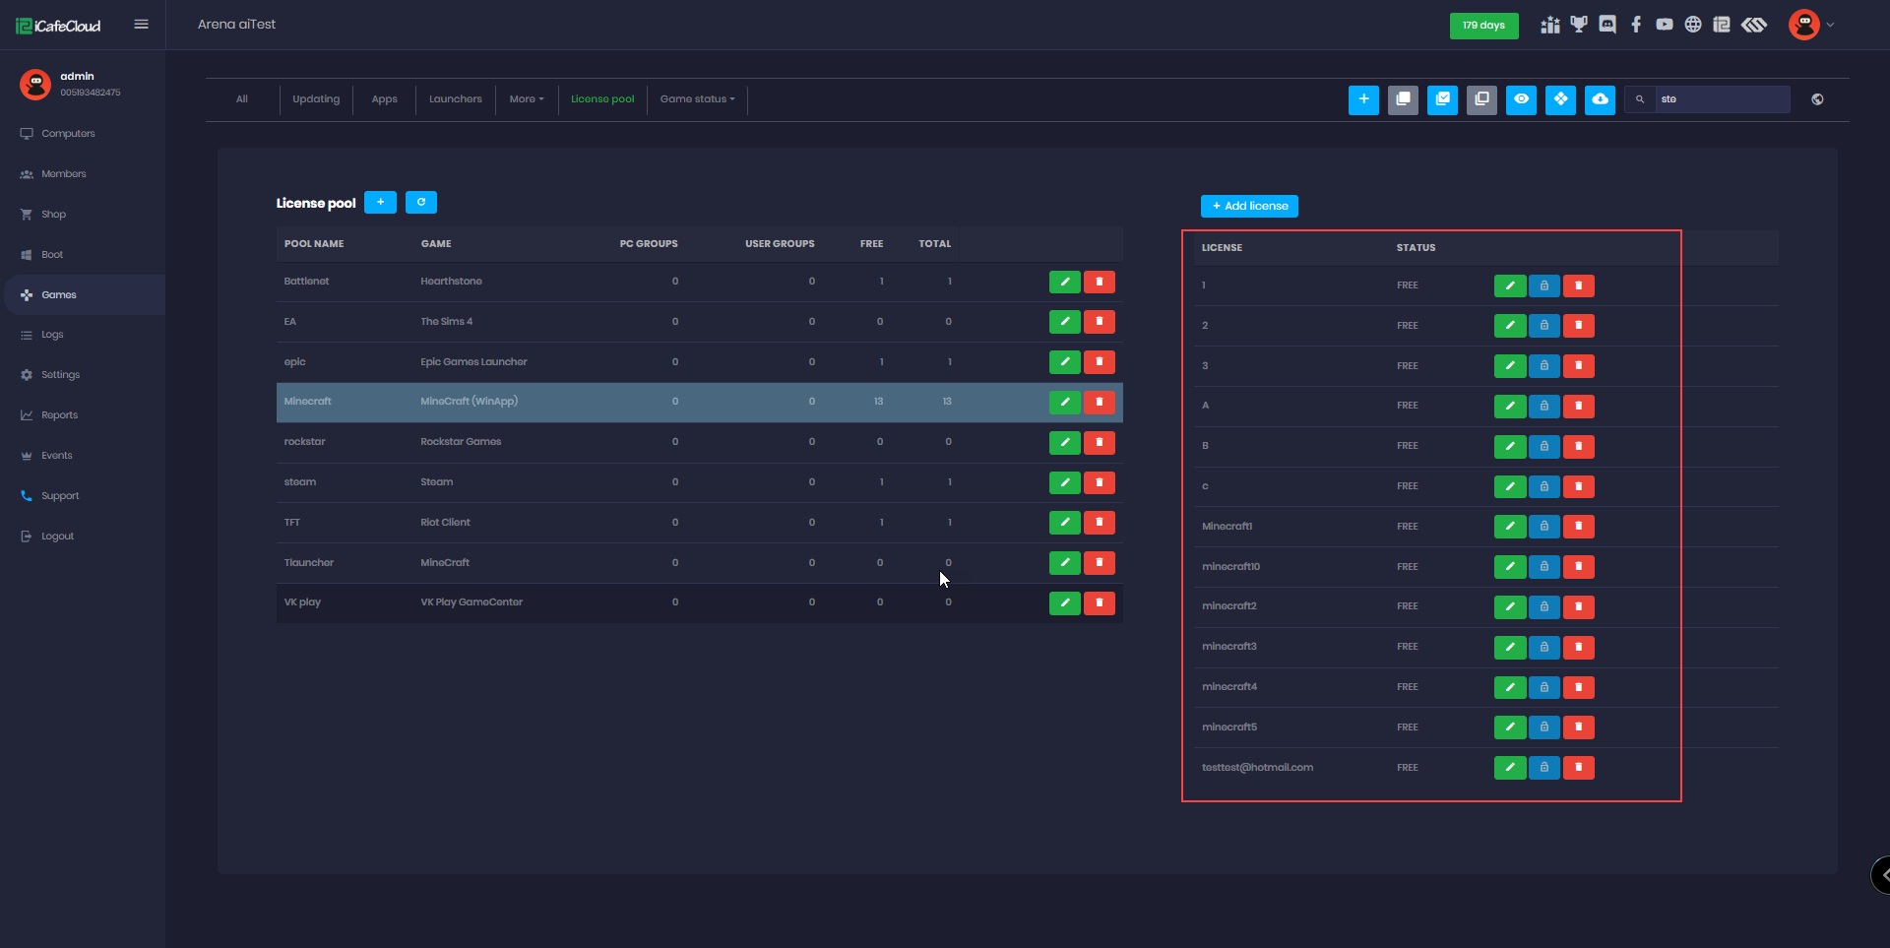Click the globe icon beside the search box
1890x948 pixels.
tap(1818, 99)
